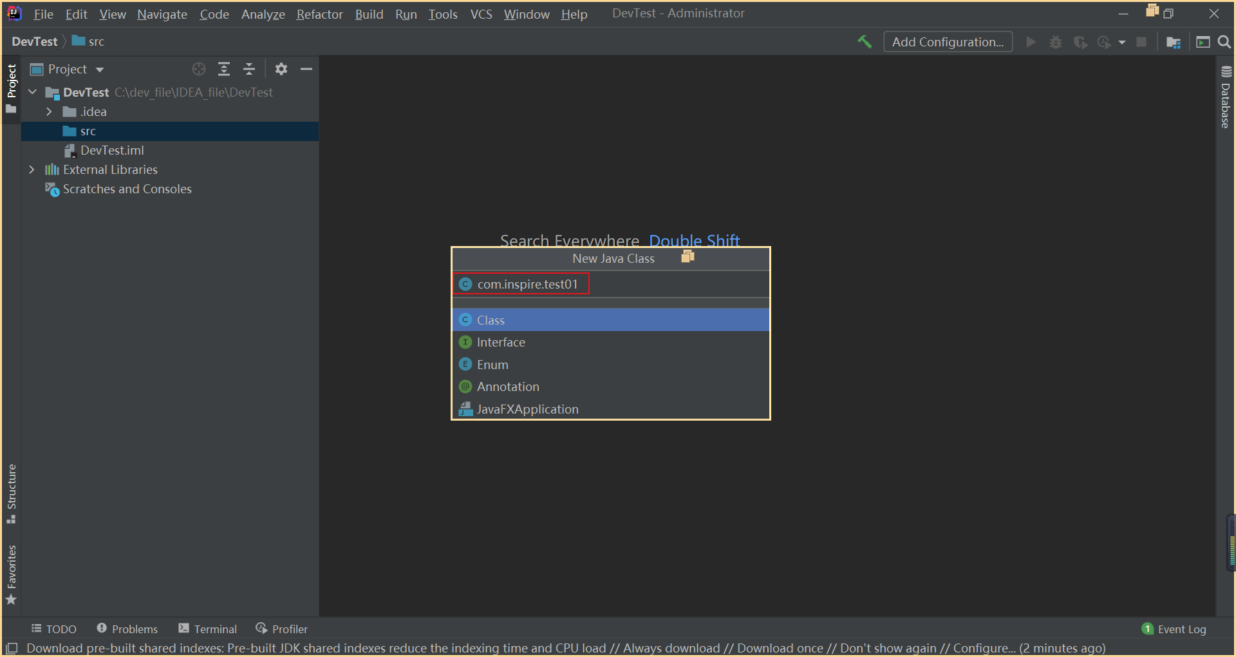Toggle the Project tool window tab
Image resolution: width=1236 pixels, height=657 pixels.
pos(11,89)
